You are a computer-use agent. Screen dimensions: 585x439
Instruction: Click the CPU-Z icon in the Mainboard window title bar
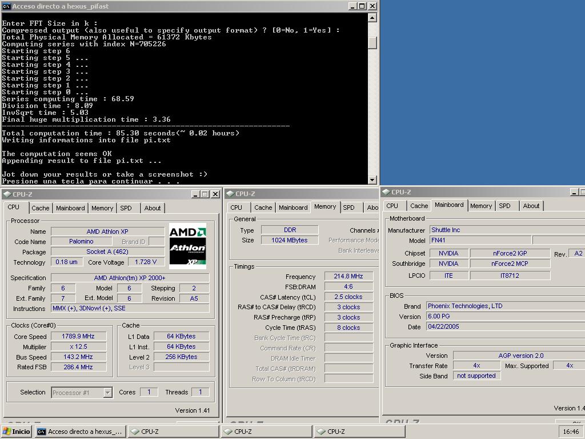386,192
